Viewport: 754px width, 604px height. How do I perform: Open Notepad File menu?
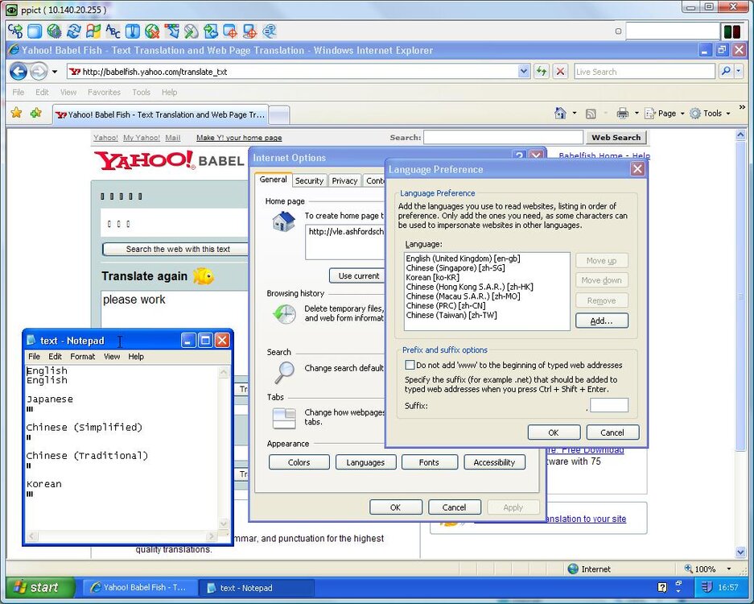point(34,357)
